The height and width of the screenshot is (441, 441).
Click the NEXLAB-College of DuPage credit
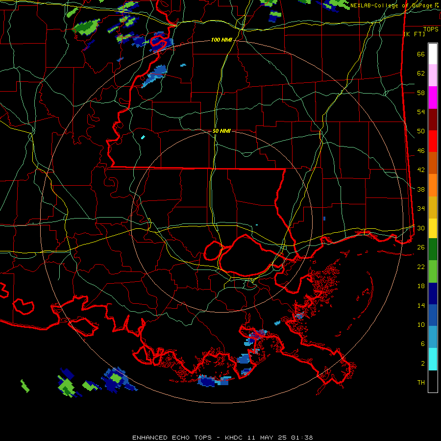(x=392, y=5)
